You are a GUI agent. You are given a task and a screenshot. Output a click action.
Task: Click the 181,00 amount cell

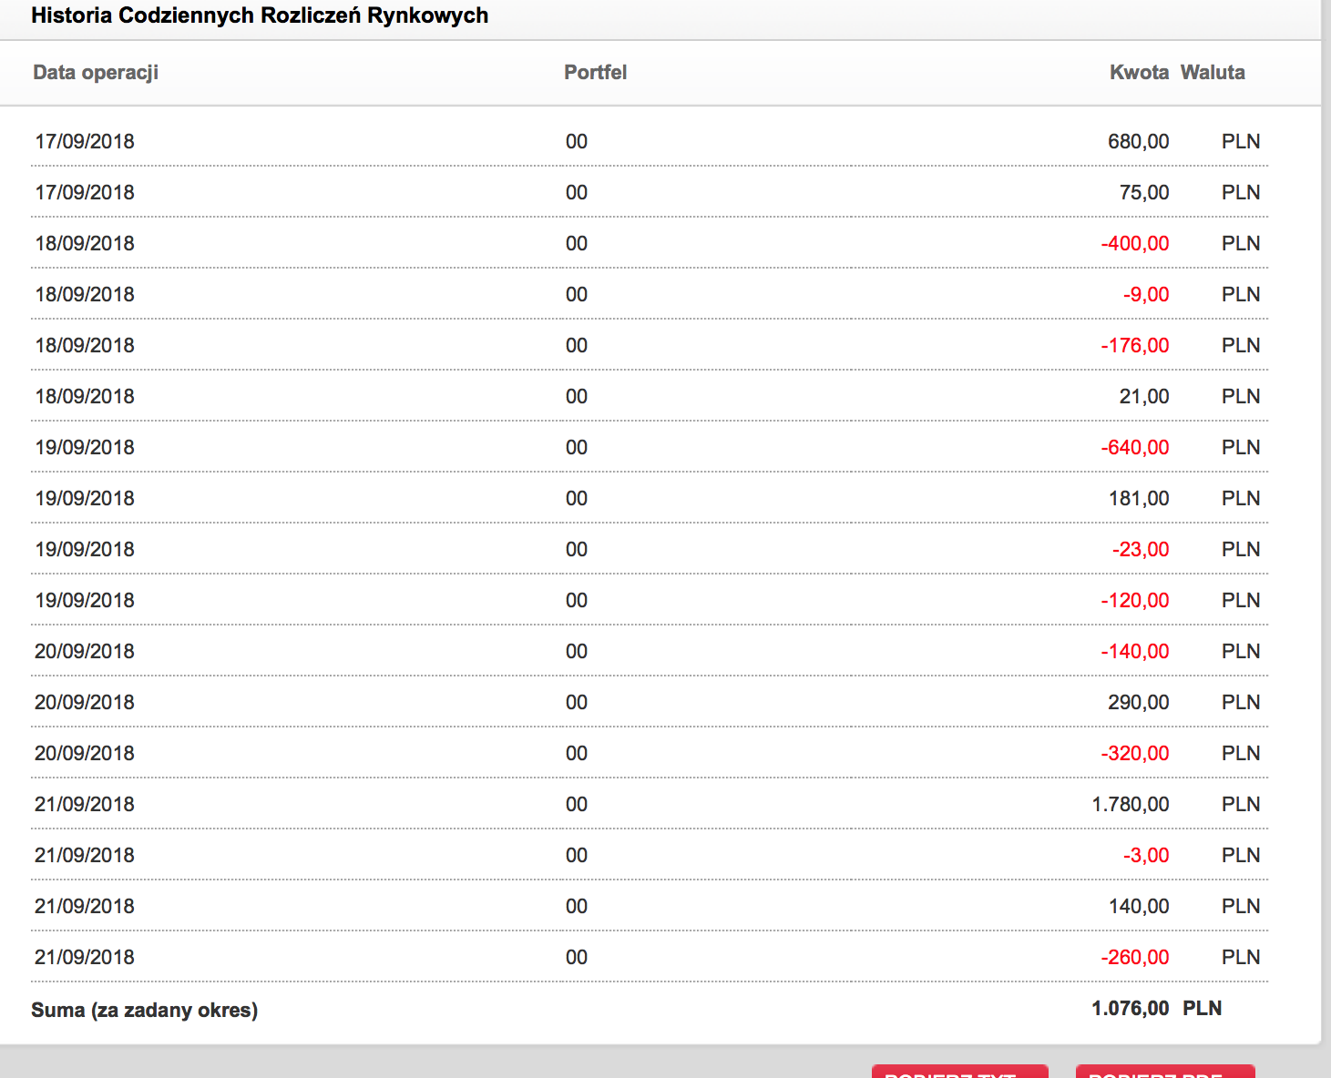(x=1138, y=499)
